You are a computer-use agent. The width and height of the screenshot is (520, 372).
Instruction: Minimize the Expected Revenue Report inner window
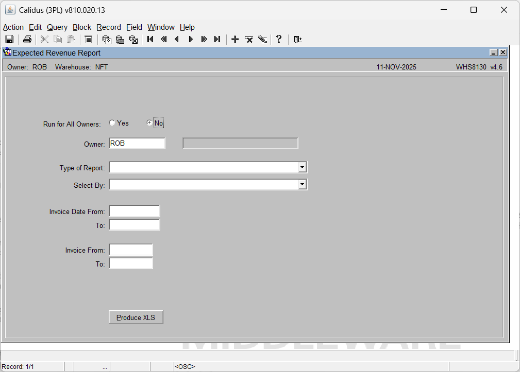click(x=493, y=52)
